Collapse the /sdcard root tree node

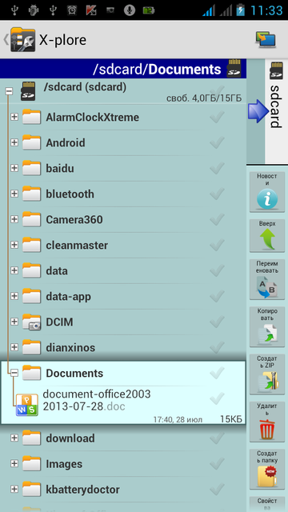click(10, 91)
